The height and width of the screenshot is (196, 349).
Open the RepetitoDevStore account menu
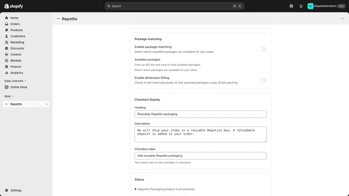tap(326, 6)
